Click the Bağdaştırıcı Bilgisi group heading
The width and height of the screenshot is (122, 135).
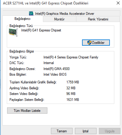tap(22, 51)
